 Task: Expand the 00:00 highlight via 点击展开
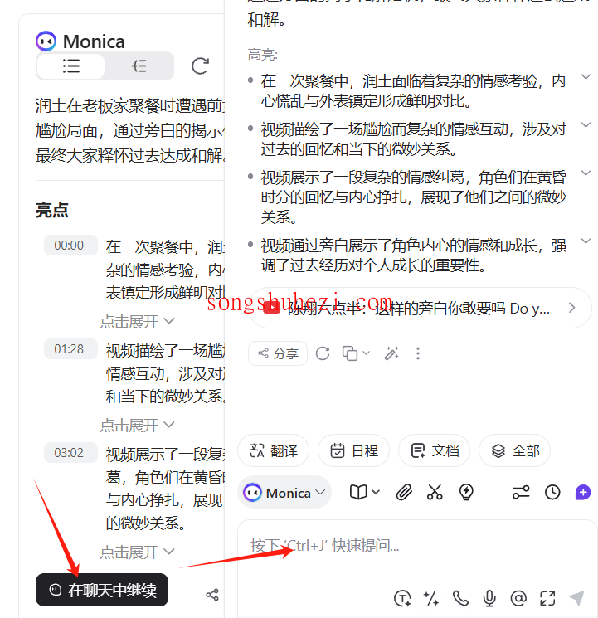(137, 322)
